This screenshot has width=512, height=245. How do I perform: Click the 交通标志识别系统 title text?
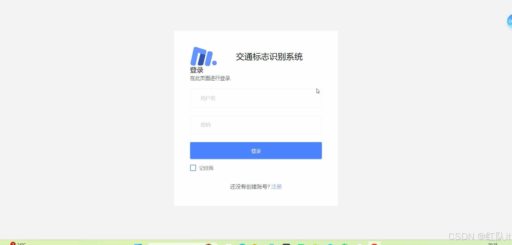[x=269, y=57]
